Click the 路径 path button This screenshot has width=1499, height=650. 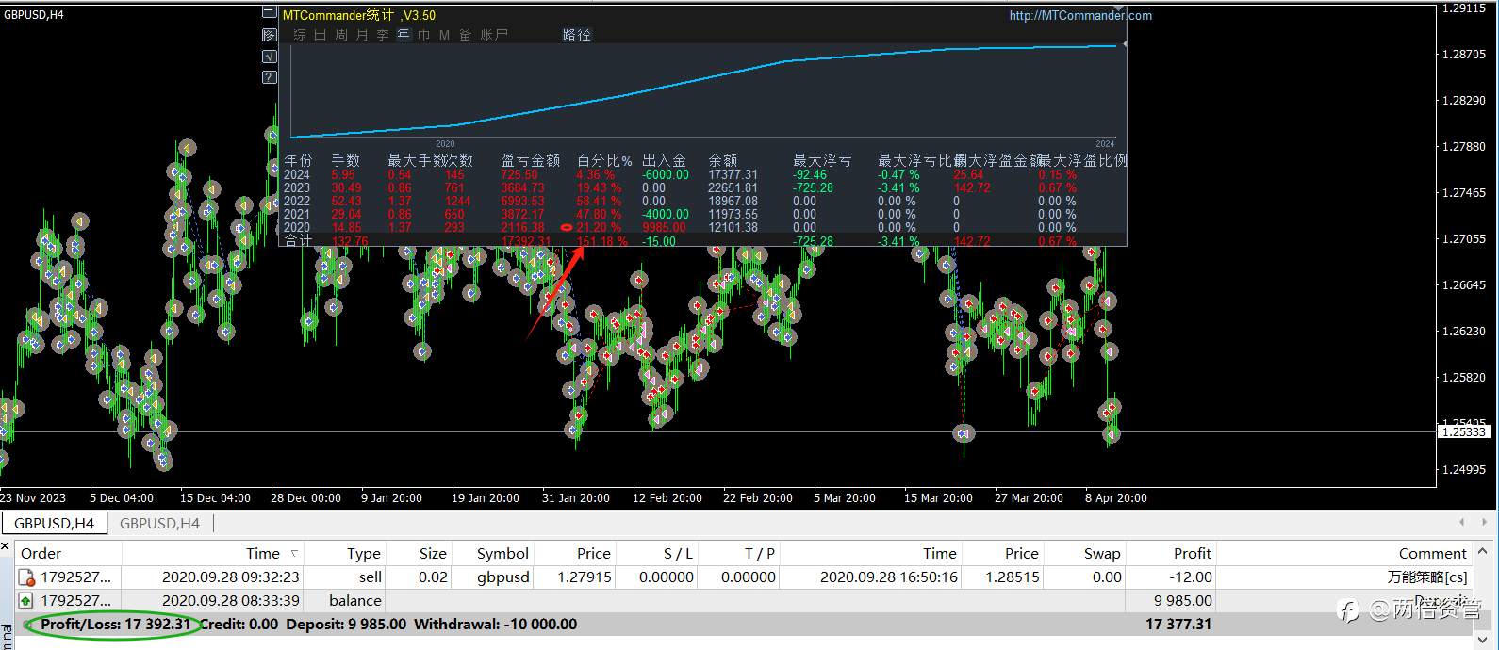576,35
